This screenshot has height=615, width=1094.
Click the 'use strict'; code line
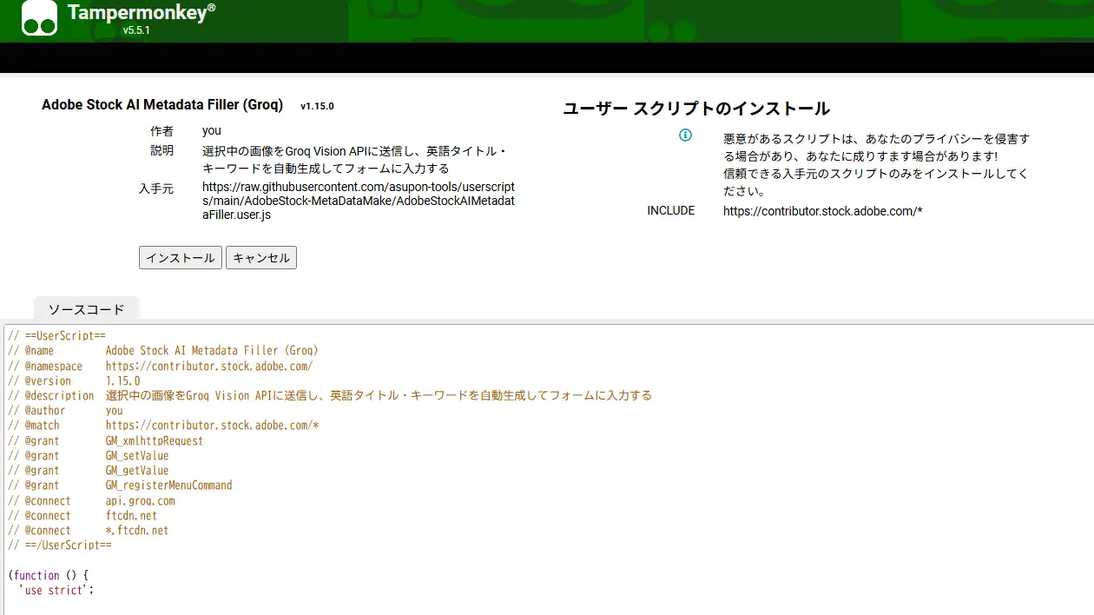(56, 590)
